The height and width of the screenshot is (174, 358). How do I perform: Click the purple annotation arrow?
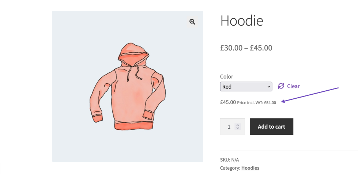coord(312,94)
